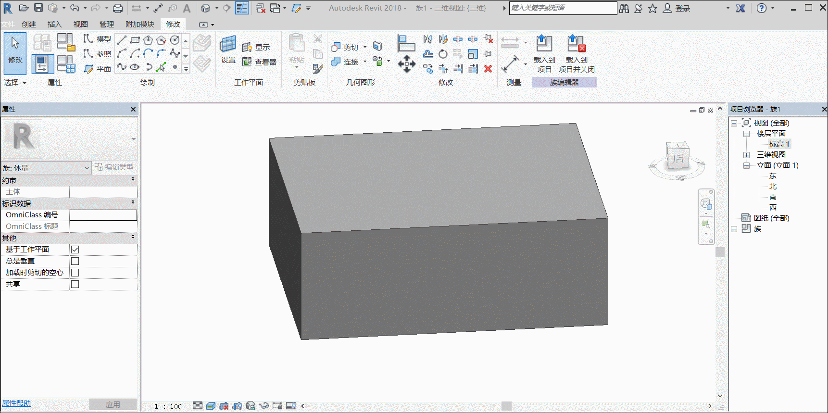The image size is (828, 413).
Task: Click the Measure distance tool
Action: [x=510, y=63]
